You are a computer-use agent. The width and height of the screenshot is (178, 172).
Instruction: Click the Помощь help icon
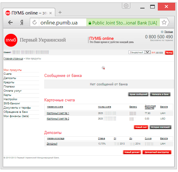click(162, 32)
